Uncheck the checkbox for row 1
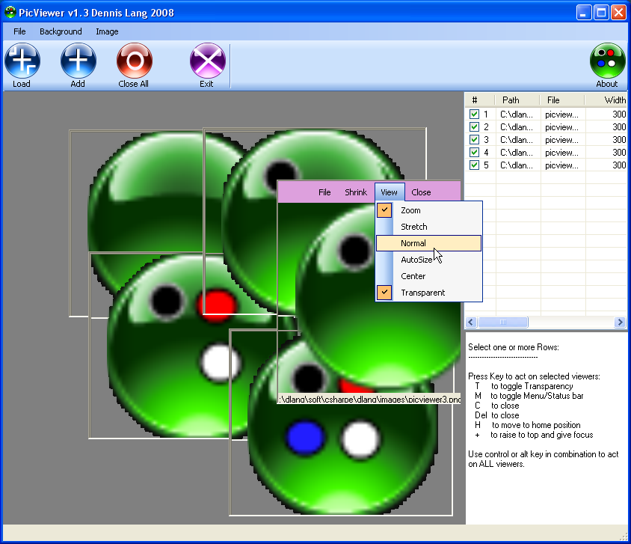Image resolution: width=631 pixels, height=544 pixels. click(x=474, y=114)
